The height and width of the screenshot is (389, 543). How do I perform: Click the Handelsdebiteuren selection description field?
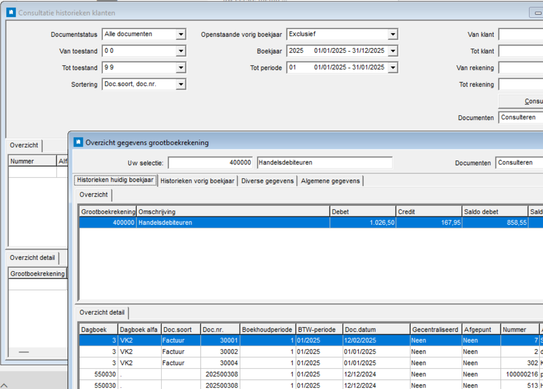[x=324, y=163]
